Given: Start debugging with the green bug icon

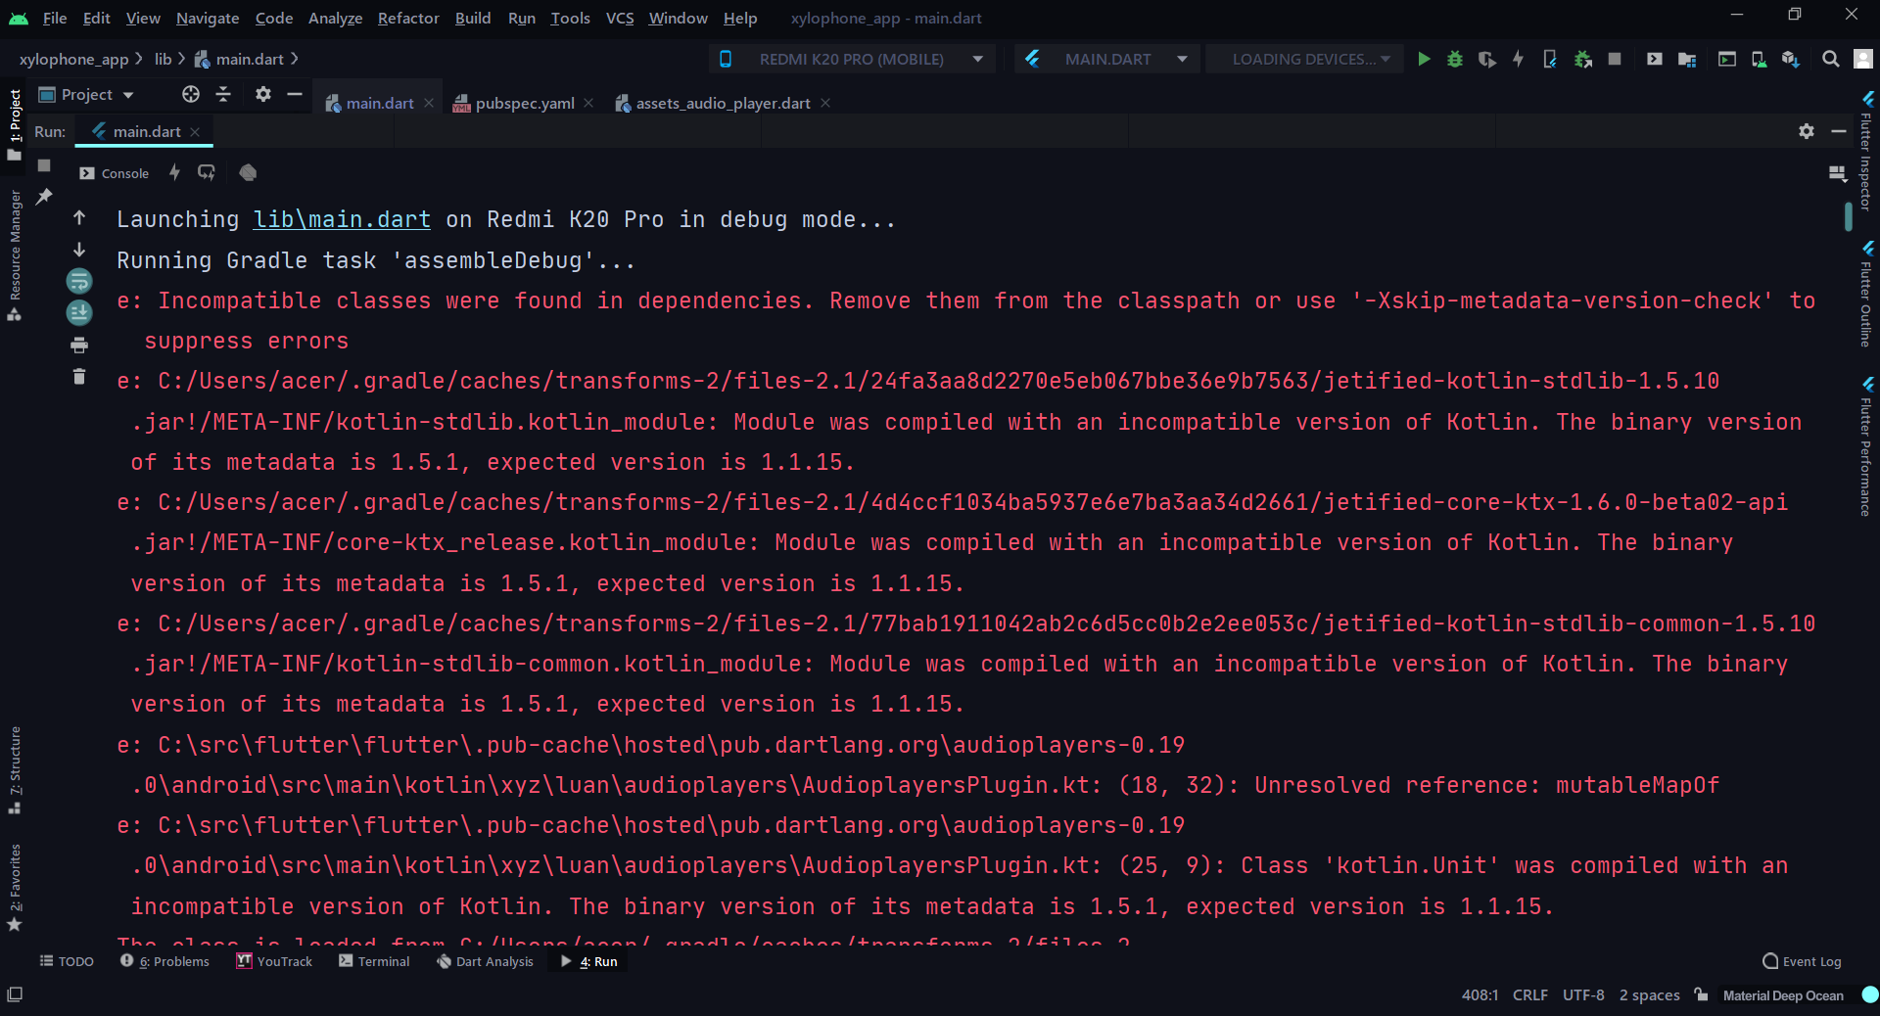Looking at the screenshot, I should tap(1455, 60).
